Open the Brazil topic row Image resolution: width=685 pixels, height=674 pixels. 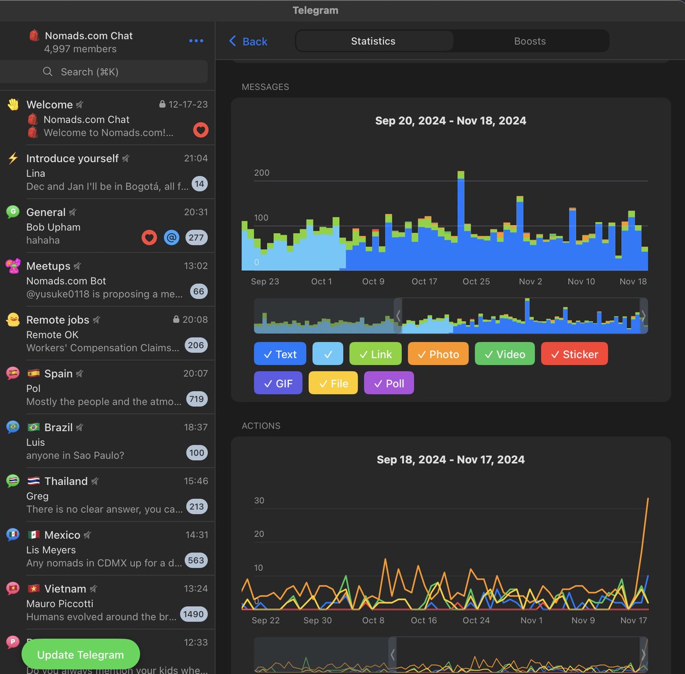click(x=107, y=441)
